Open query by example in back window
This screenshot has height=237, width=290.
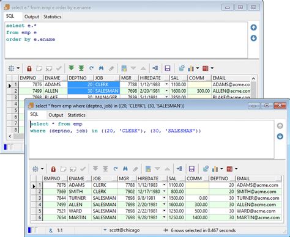(102, 68)
